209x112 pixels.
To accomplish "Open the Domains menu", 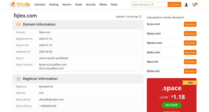I will tap(40, 4).
